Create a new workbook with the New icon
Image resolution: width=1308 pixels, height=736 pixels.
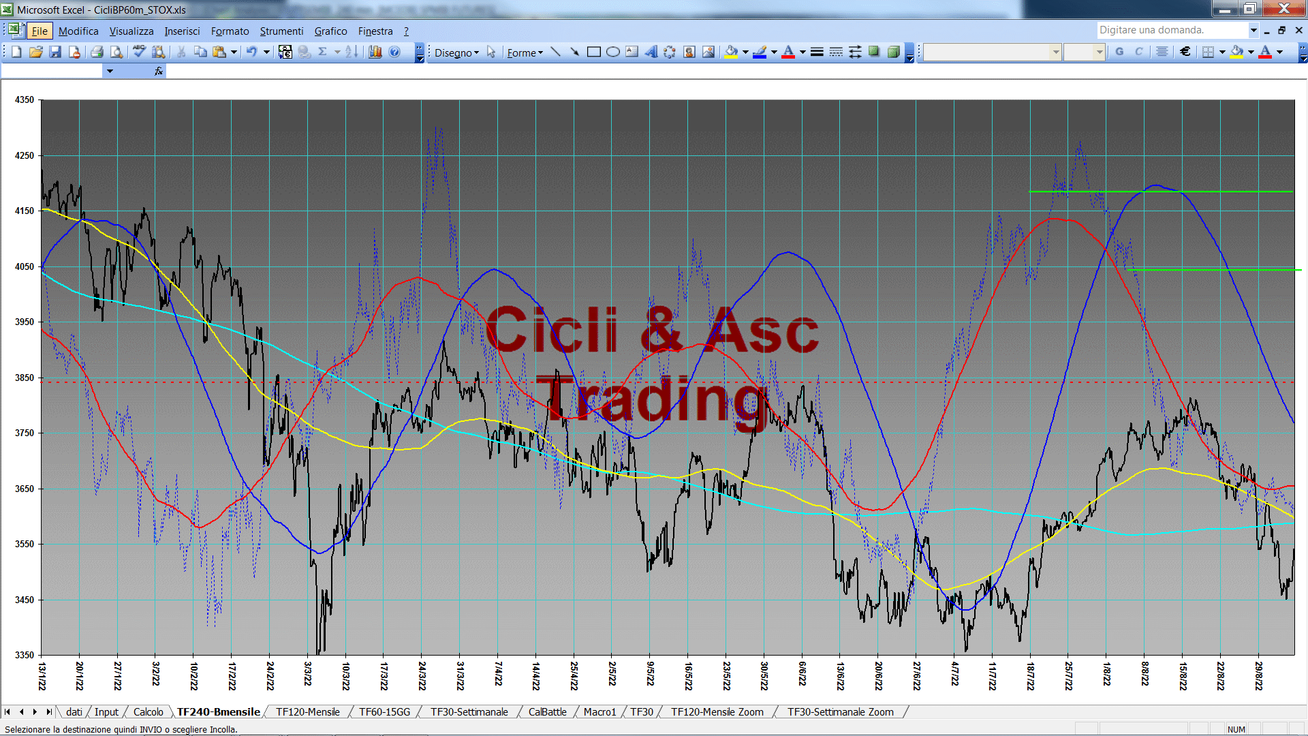16,52
